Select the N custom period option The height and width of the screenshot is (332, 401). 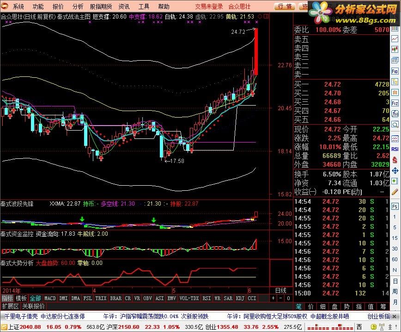pos(395,270)
